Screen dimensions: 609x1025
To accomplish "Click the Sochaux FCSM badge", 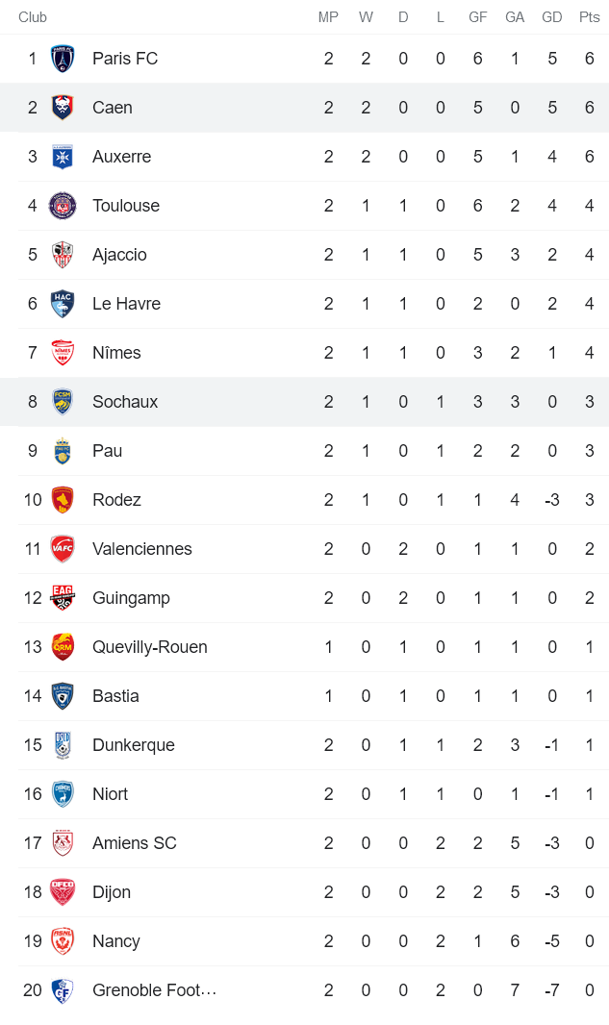I will tap(63, 402).
